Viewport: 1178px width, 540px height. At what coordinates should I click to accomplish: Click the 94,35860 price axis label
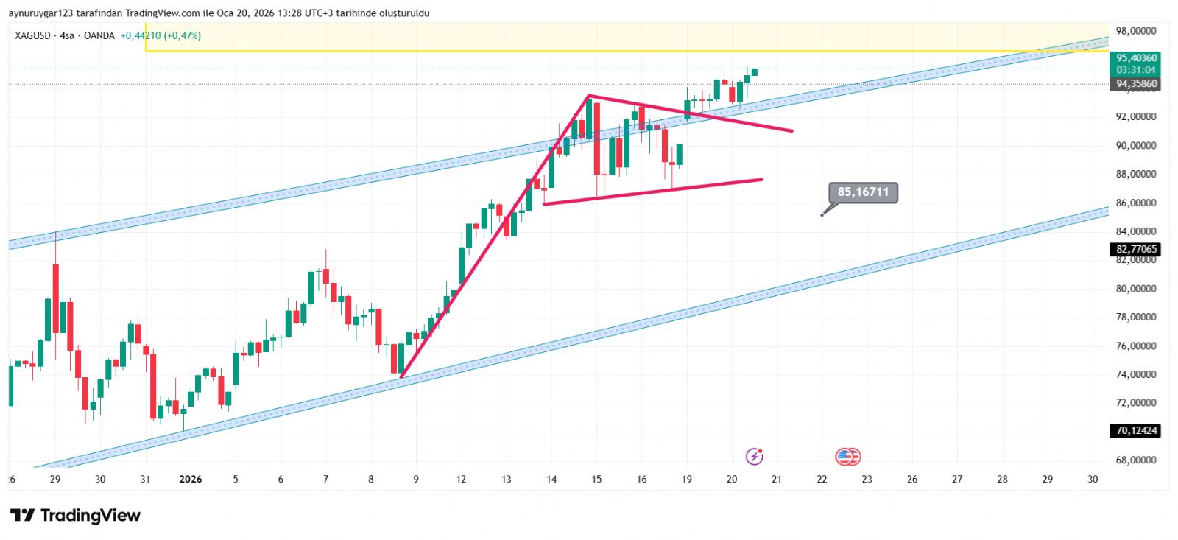pyautogui.click(x=1136, y=84)
